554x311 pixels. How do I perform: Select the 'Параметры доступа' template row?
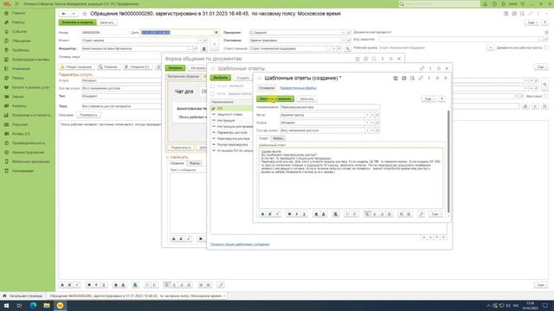[231, 132]
